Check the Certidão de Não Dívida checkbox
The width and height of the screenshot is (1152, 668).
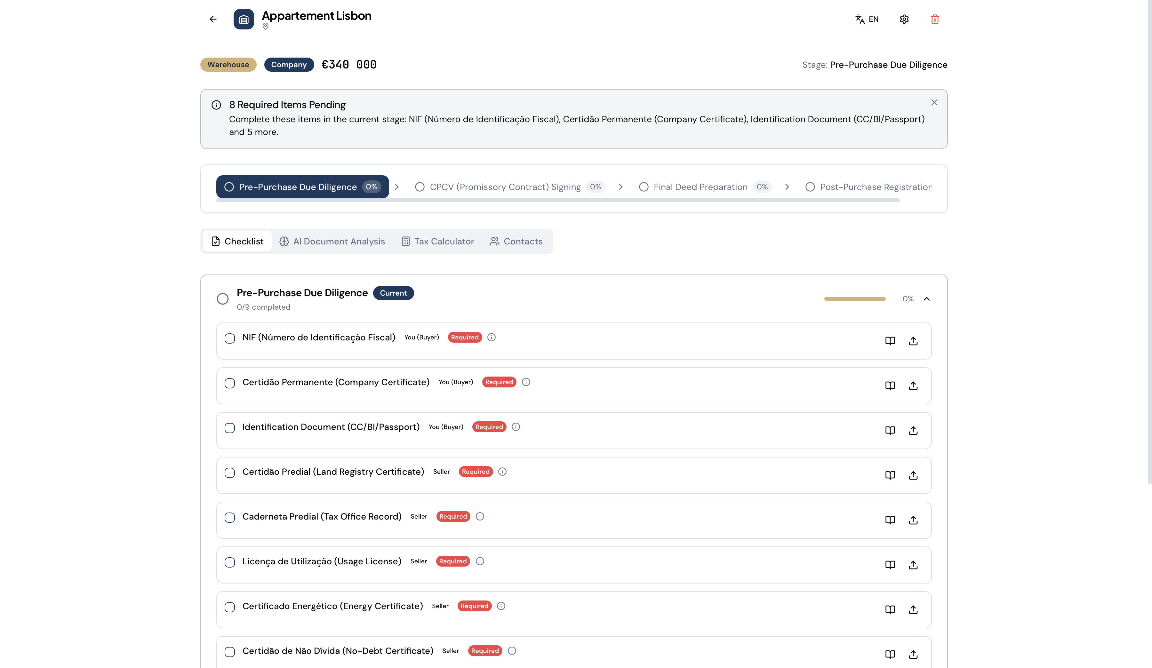click(x=229, y=652)
